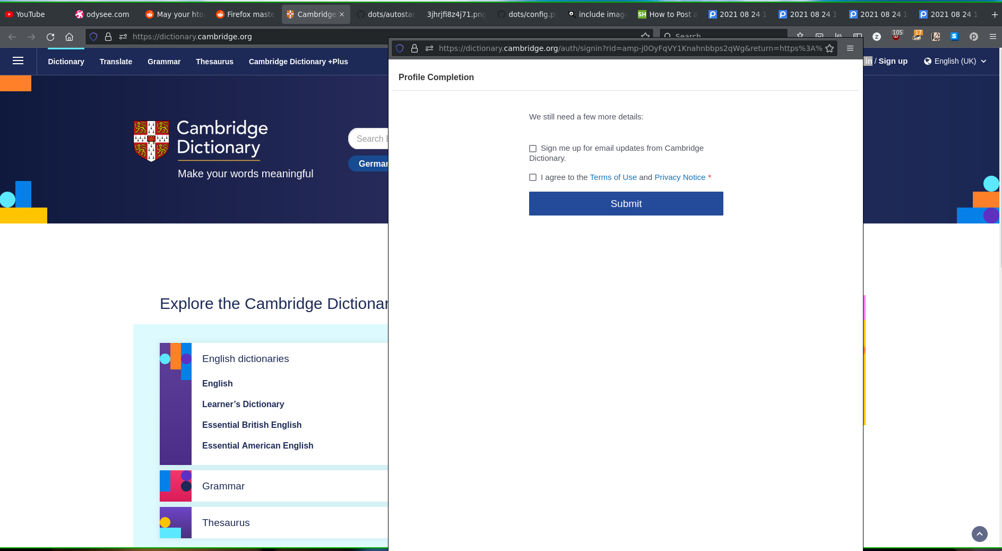Open the Thesaurus section card
This screenshot has width=1002, height=551.
(274, 523)
